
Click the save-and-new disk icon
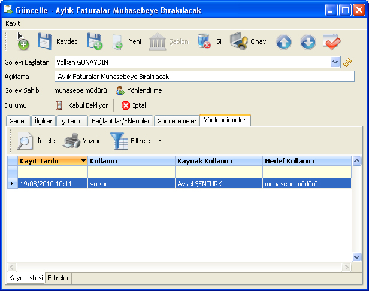pos(95,41)
